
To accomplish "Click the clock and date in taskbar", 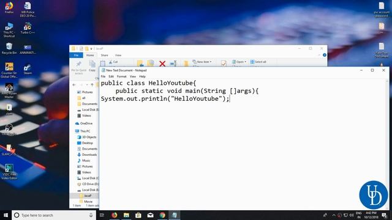I will pos(371,215).
